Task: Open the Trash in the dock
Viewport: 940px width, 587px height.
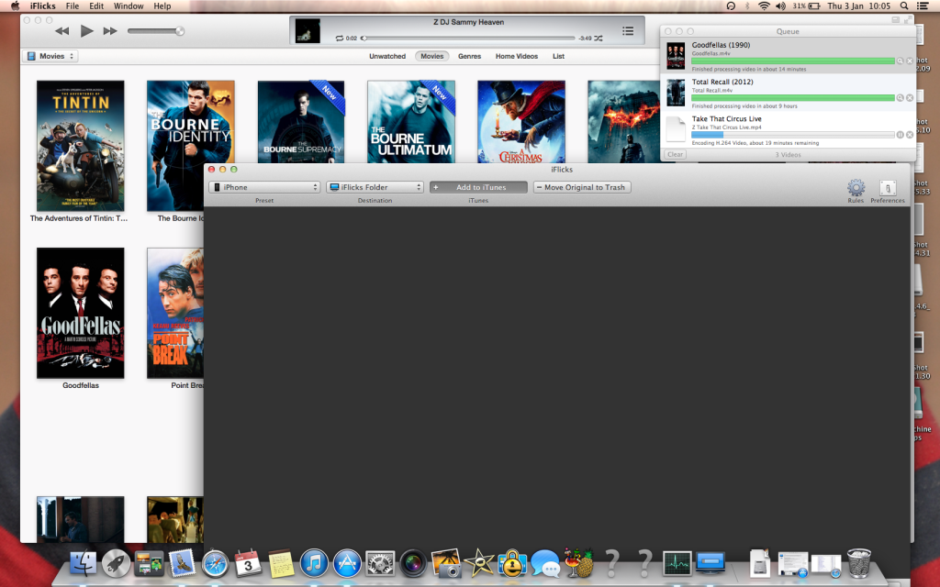Action: point(859,563)
